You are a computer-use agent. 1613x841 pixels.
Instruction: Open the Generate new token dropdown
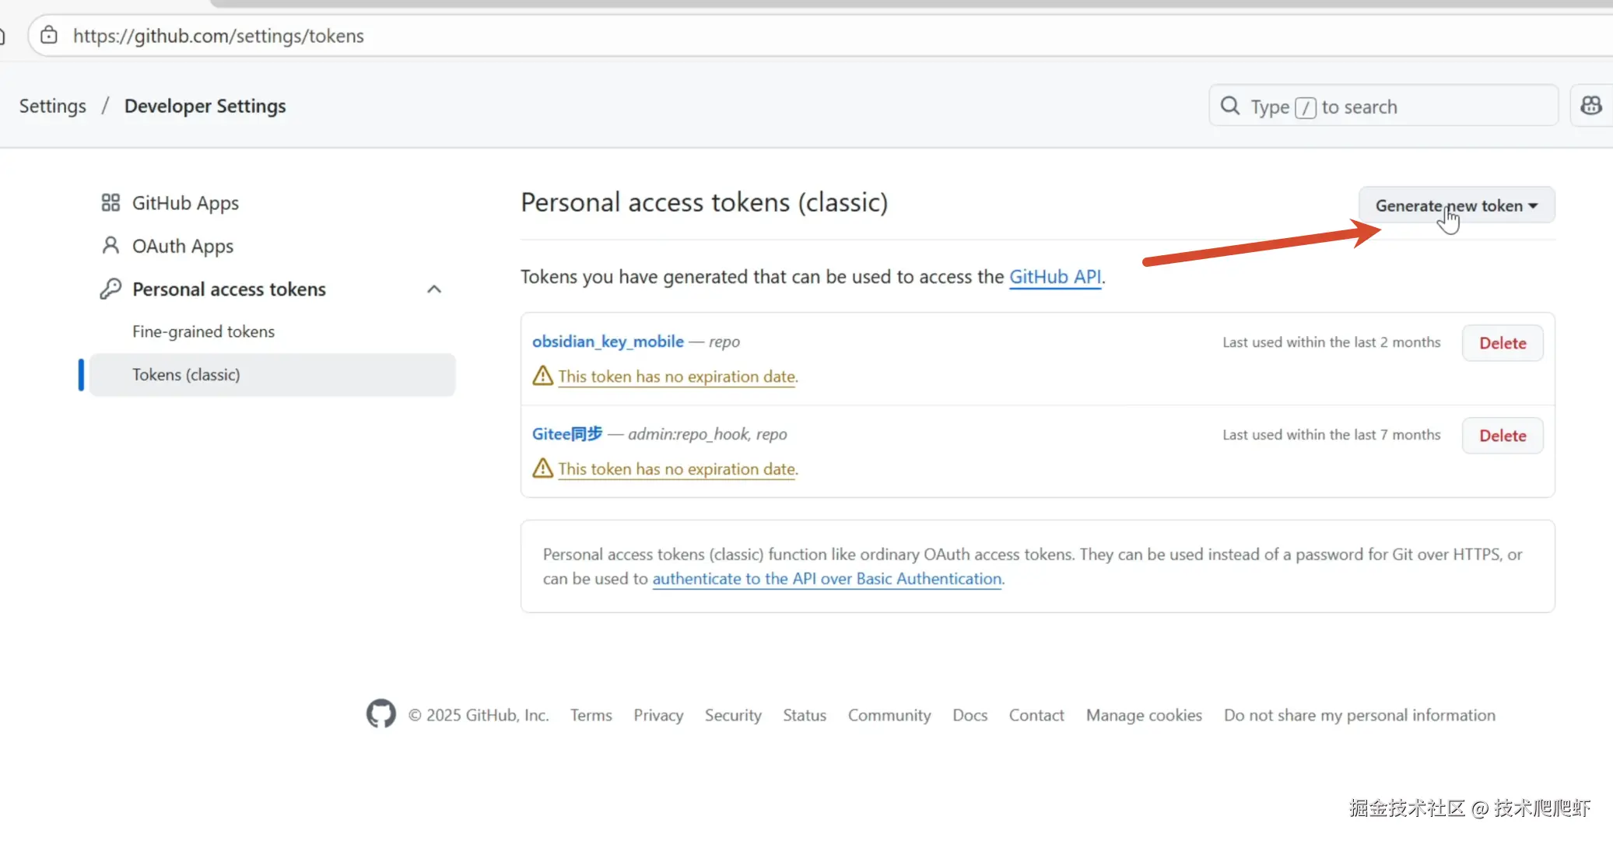point(1456,205)
